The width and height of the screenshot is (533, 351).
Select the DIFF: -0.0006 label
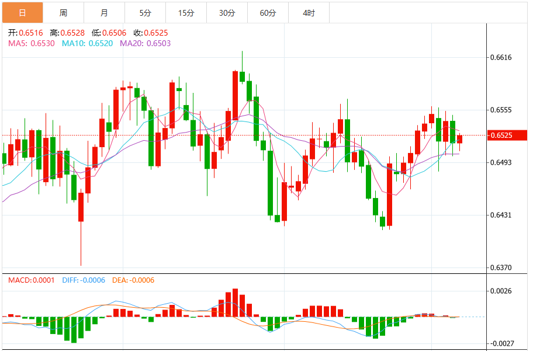point(84,280)
